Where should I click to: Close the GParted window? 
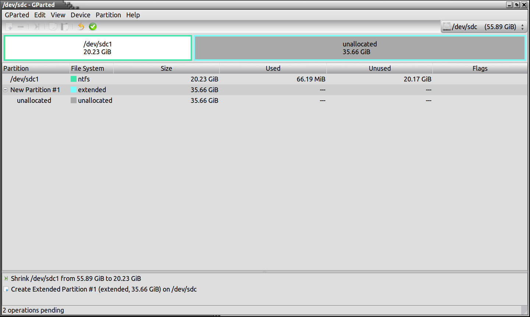[524, 5]
